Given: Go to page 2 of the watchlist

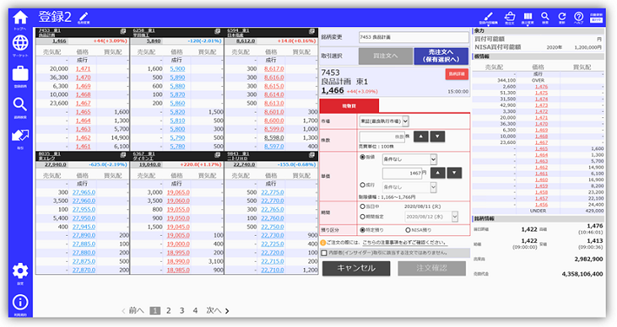Looking at the screenshot, I should (x=169, y=311).
